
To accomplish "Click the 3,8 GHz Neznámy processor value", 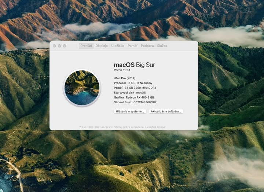I will coord(140,83).
